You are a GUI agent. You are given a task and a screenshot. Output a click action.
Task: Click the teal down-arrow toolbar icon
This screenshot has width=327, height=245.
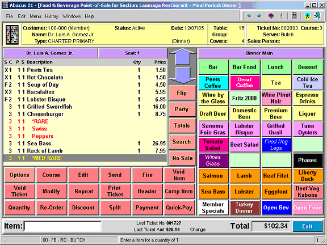pyautogui.click(x=259, y=16)
